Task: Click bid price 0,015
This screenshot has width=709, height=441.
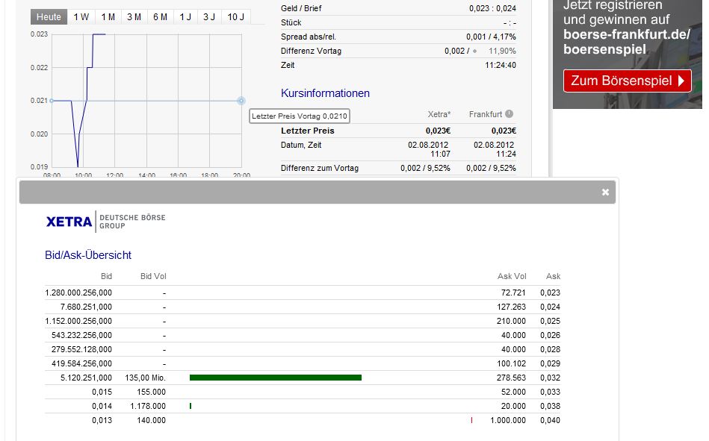Action: coord(102,392)
